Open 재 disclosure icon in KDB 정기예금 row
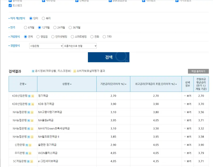The image size is (213, 167). 29,104
